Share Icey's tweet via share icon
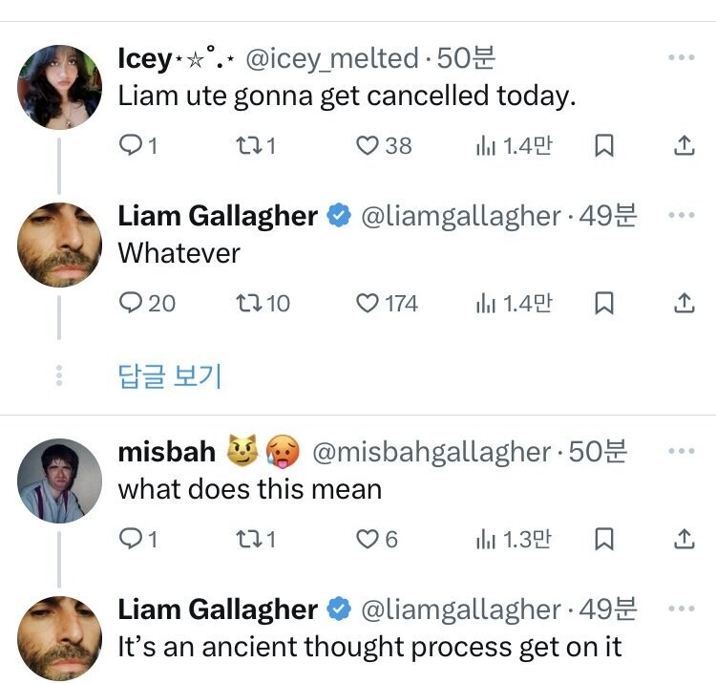Image resolution: width=716 pixels, height=684 pixels. [684, 146]
